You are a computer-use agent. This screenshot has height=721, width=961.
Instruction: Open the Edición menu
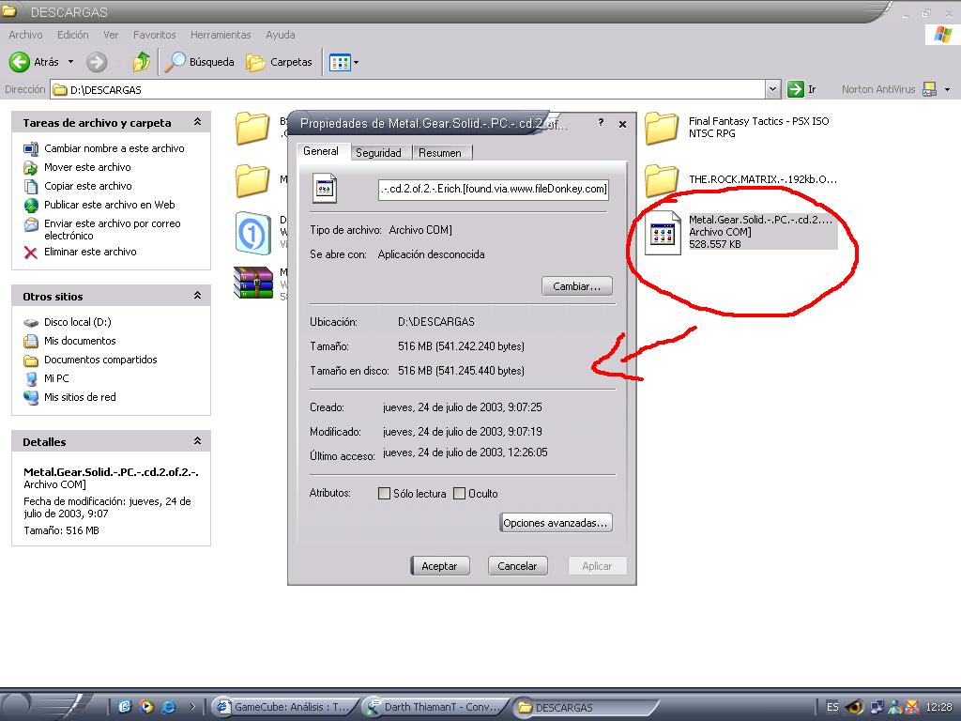(73, 35)
